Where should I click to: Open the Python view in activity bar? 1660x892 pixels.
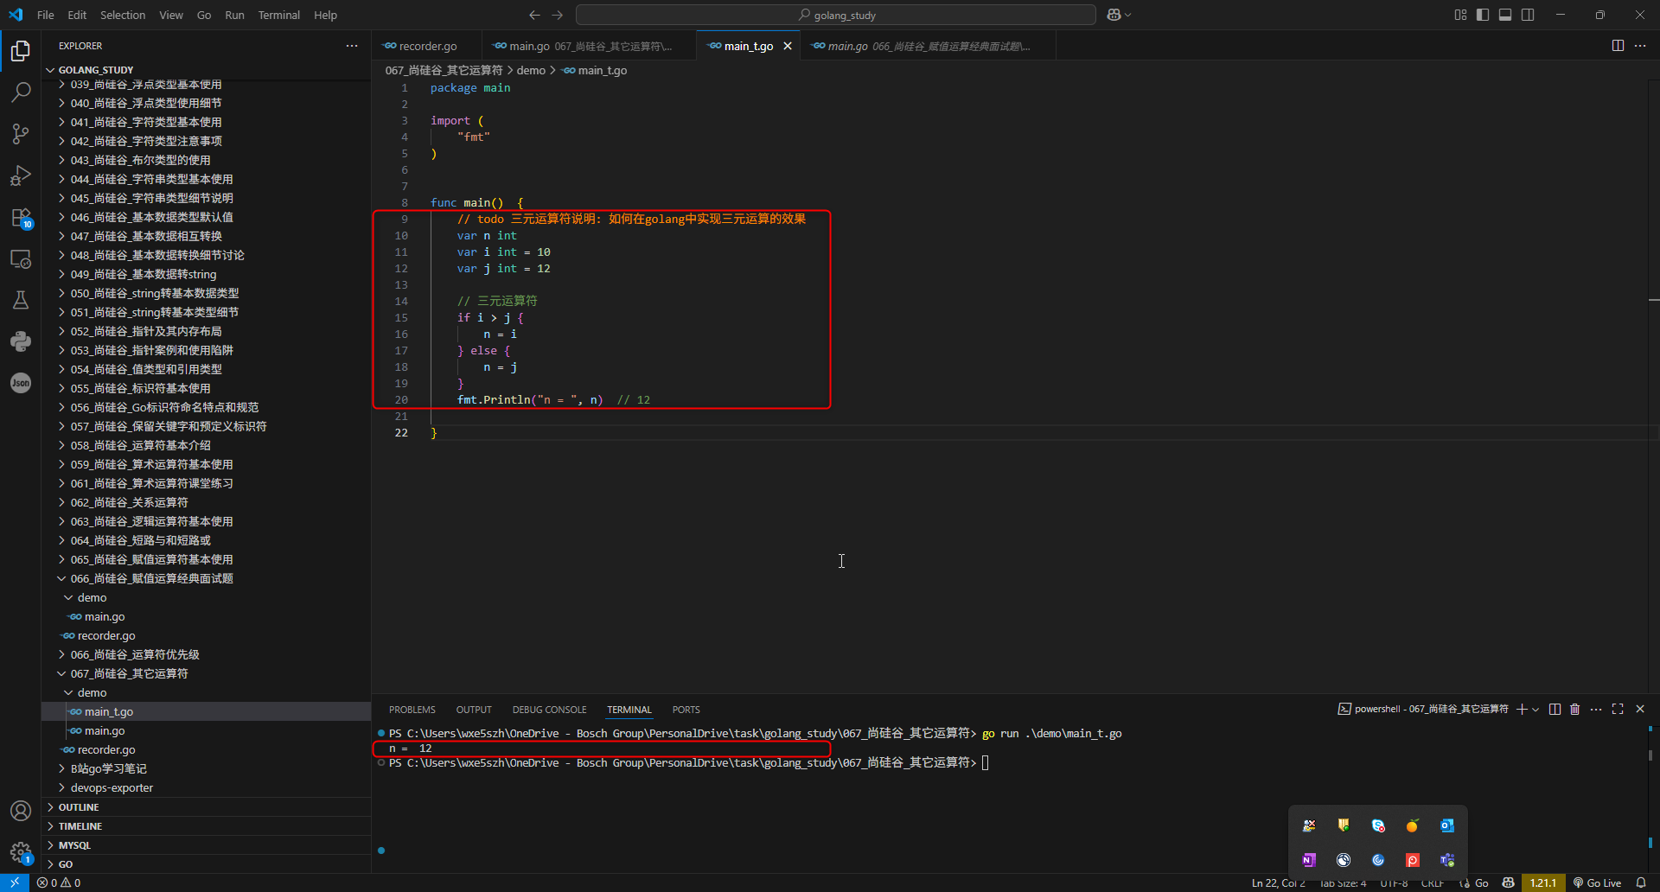point(21,341)
